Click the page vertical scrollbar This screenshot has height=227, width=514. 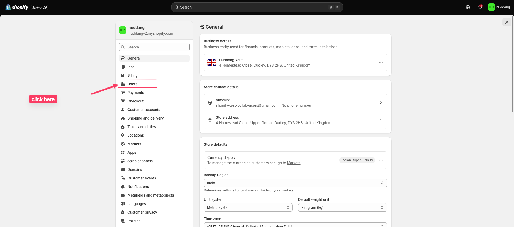(x=513, y=64)
